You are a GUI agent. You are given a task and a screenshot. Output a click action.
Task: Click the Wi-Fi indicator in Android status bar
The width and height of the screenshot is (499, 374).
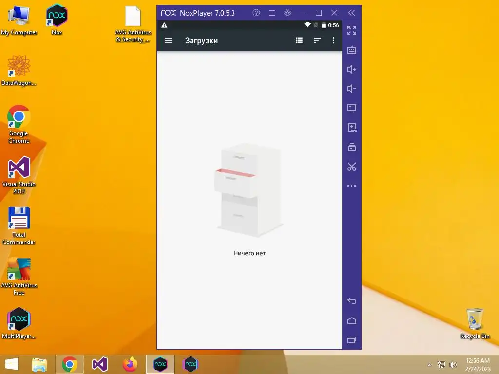pyautogui.click(x=307, y=25)
